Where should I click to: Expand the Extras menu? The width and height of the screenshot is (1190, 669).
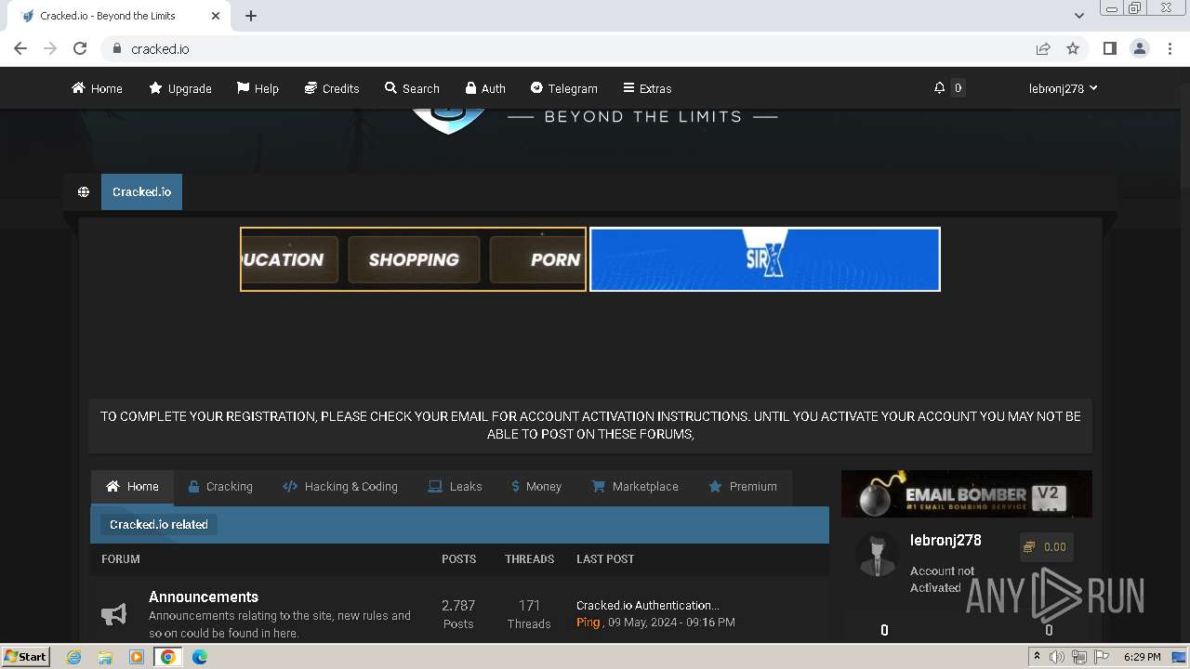647,88
